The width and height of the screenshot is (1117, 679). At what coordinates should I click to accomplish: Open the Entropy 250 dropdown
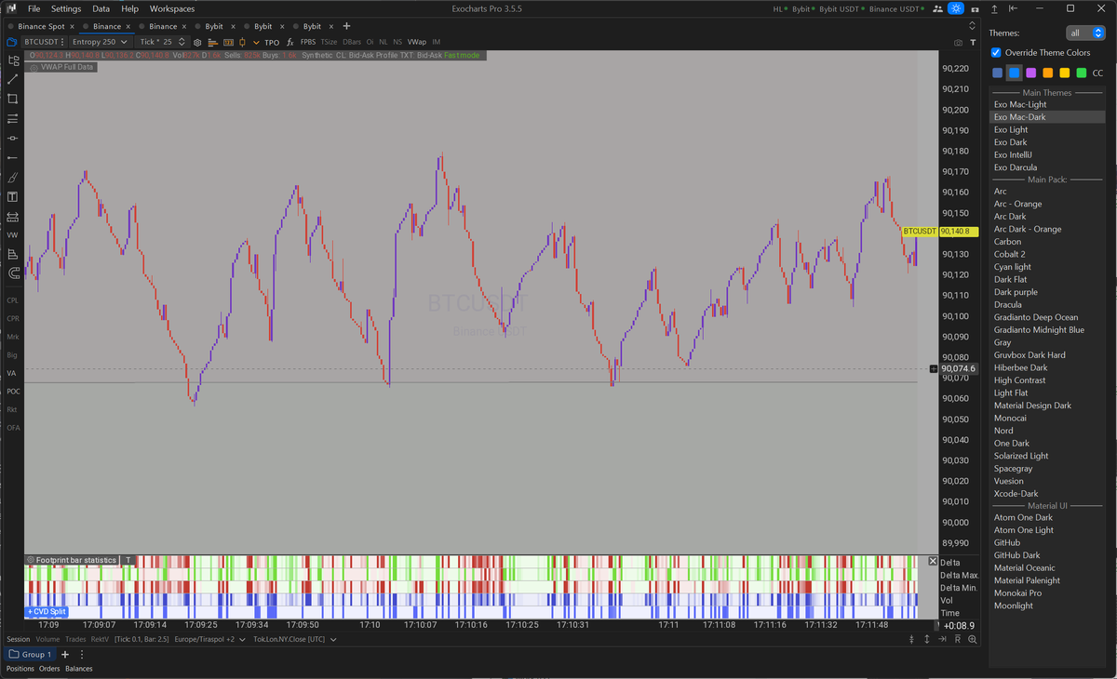[x=99, y=42]
